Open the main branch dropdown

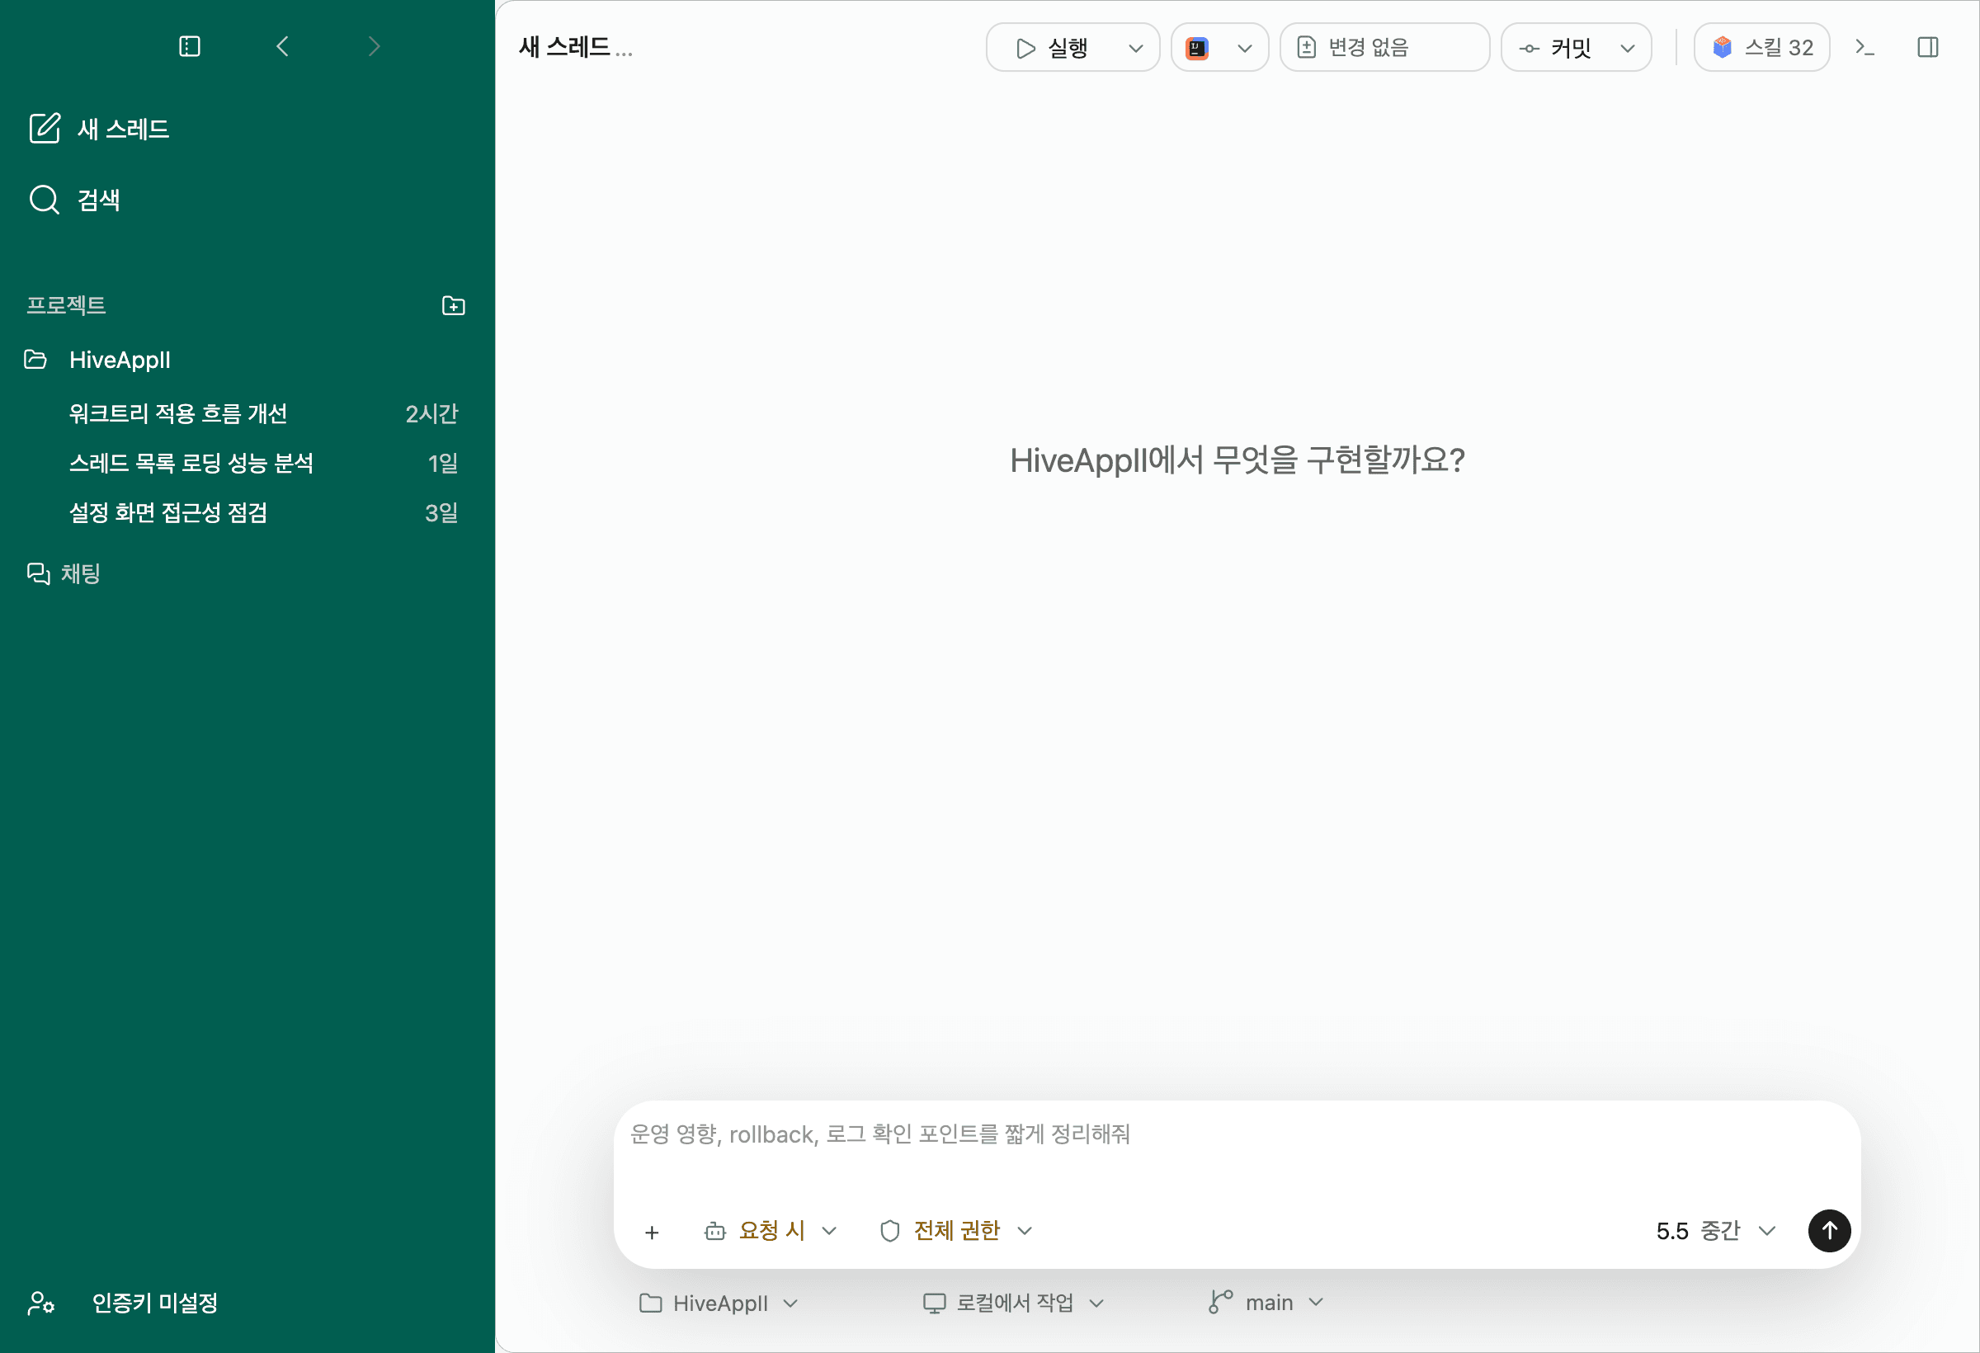coord(1266,1303)
